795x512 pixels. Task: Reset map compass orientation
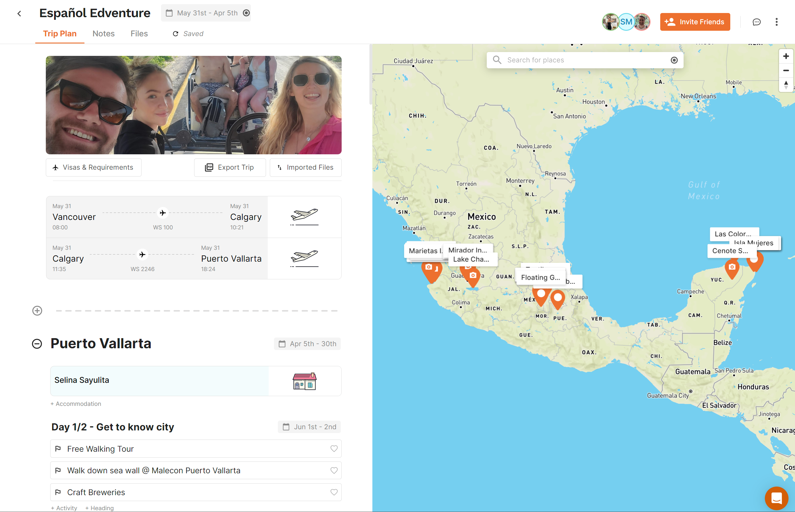tap(786, 85)
